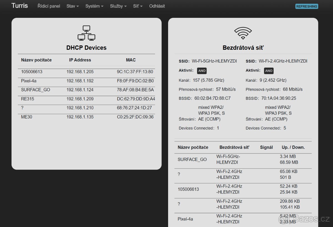Click the Up. / Down. column header

[293, 147]
